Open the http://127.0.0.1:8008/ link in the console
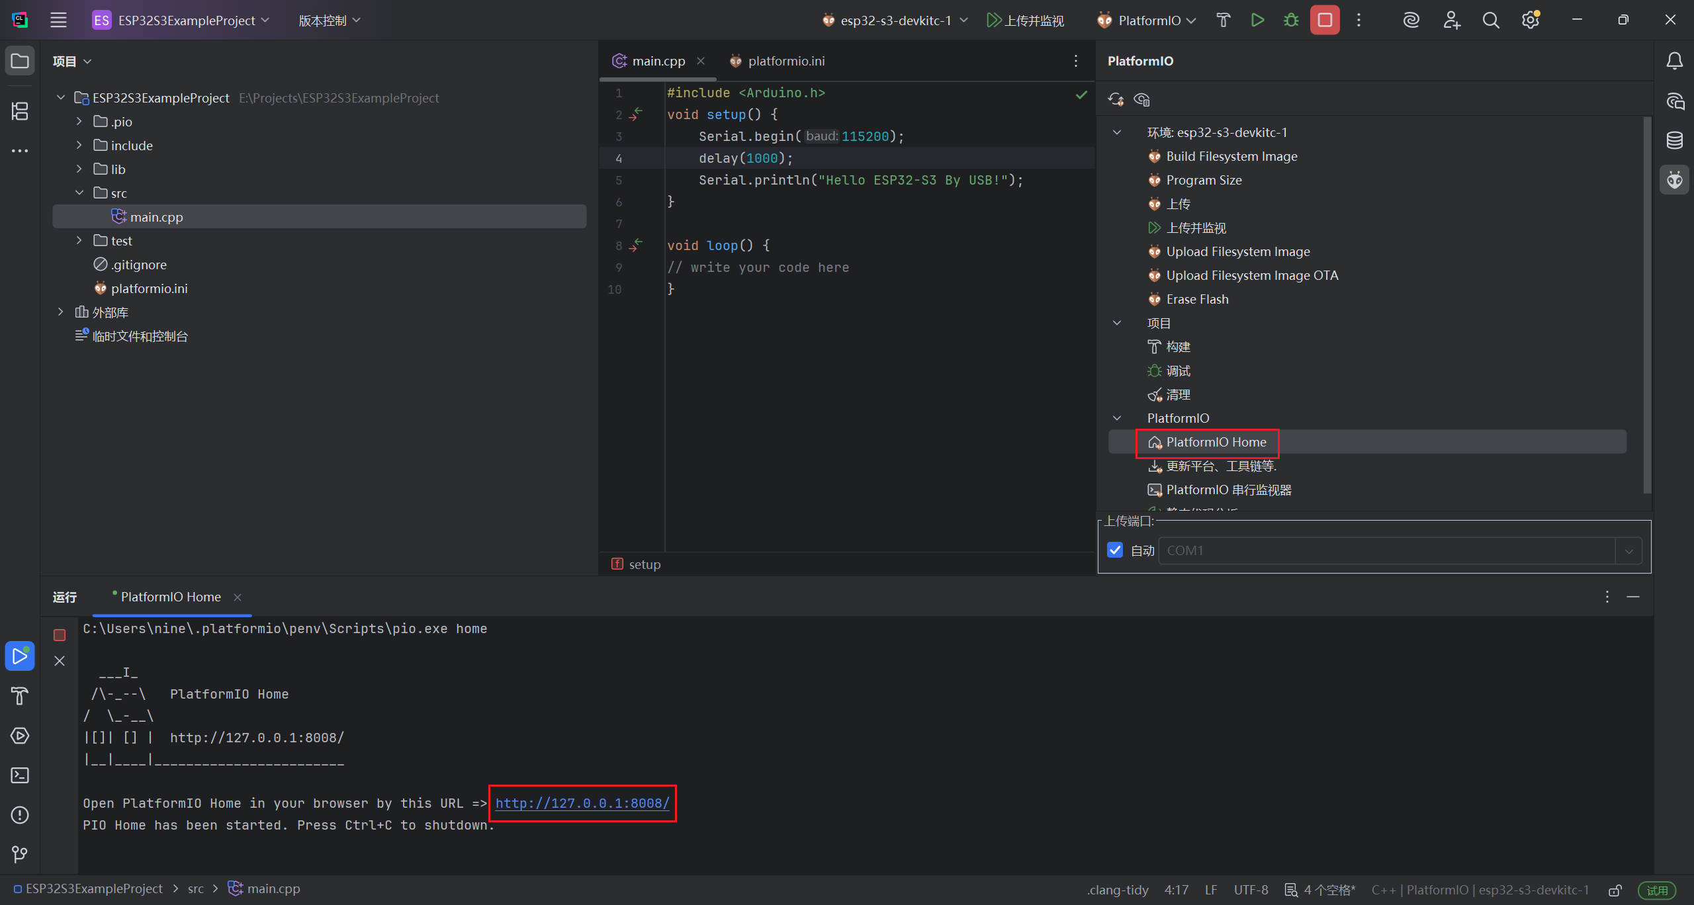 tap(582, 803)
